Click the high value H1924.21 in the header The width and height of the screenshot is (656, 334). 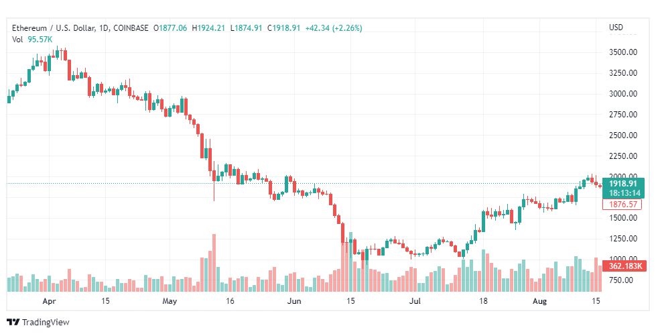tap(208, 28)
